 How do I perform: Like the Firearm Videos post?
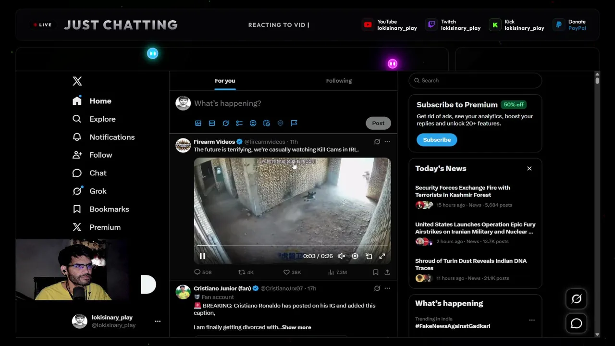click(x=292, y=272)
